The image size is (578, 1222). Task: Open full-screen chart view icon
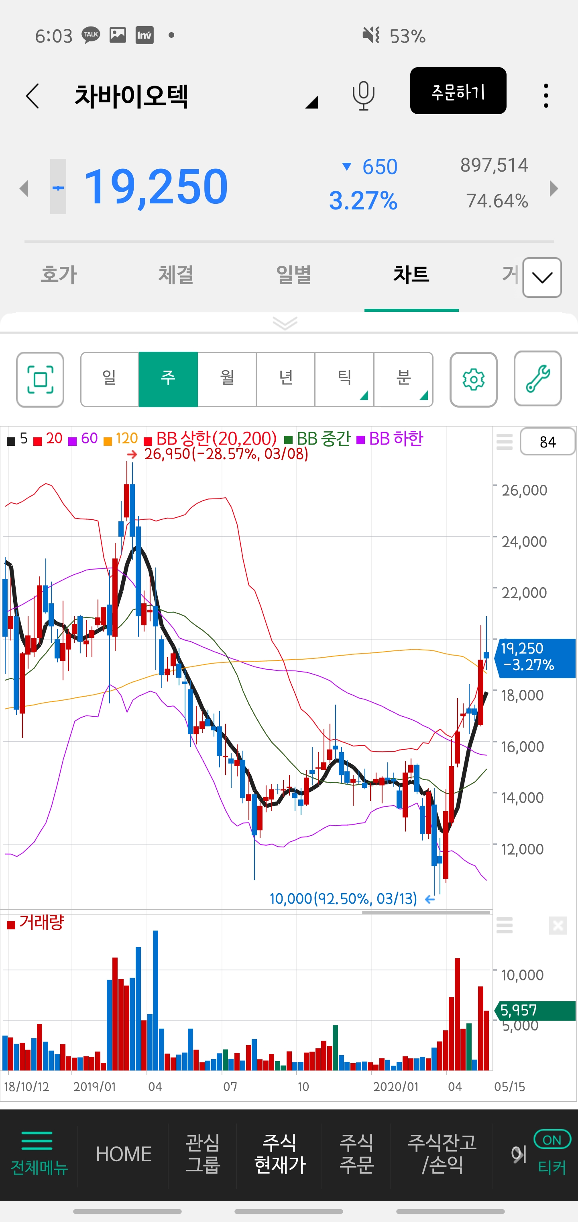[x=40, y=379]
